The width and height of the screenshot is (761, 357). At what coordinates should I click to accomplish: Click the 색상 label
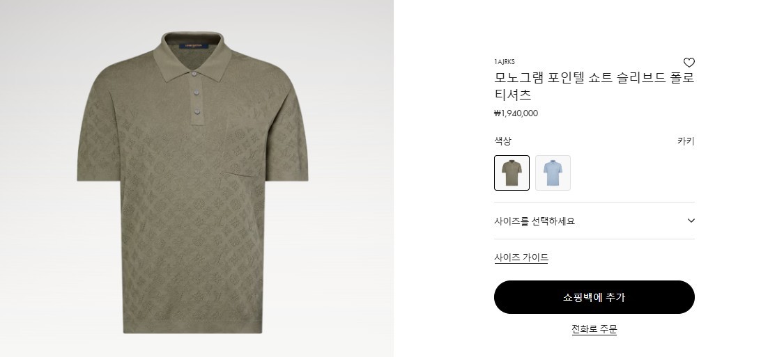(x=502, y=141)
